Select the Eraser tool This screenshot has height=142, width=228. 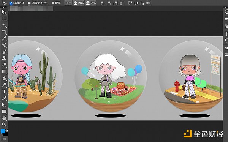pos(4,65)
